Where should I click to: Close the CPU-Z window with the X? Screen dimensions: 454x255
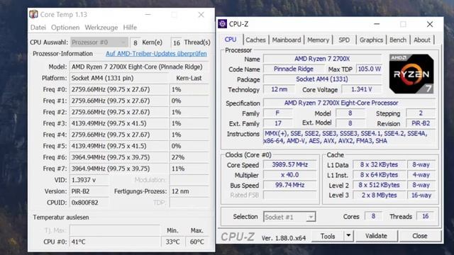(430, 24)
